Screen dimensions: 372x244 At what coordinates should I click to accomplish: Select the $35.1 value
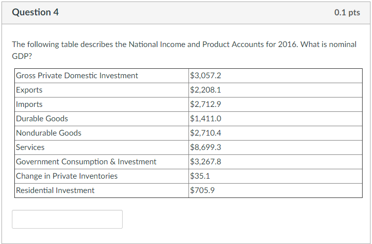click(x=200, y=176)
